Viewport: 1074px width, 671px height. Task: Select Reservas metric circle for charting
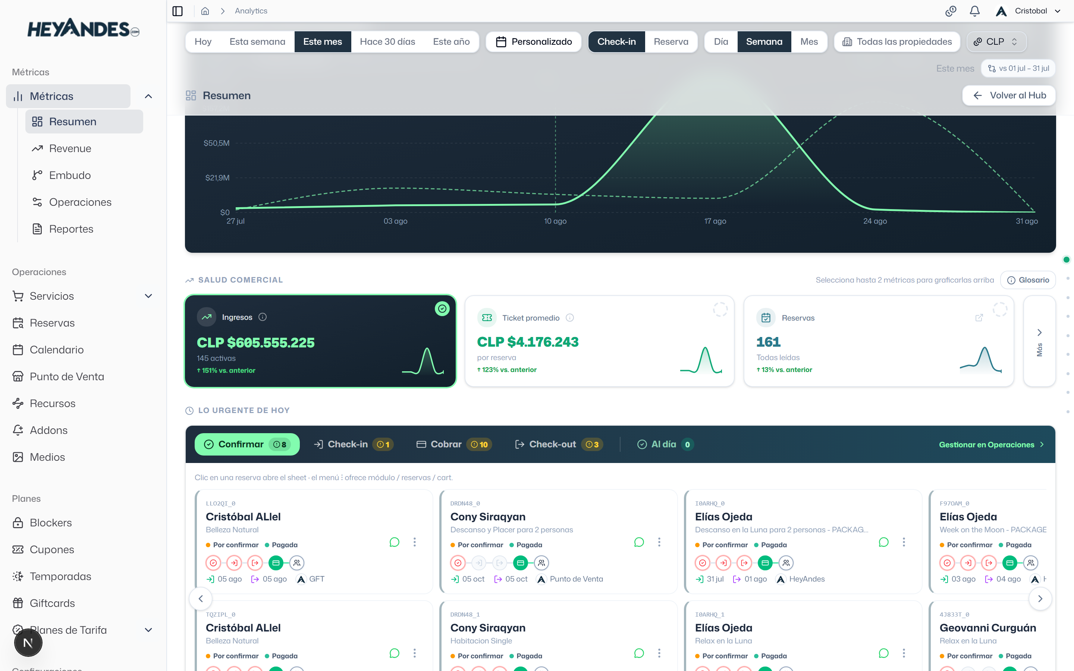tap(999, 309)
